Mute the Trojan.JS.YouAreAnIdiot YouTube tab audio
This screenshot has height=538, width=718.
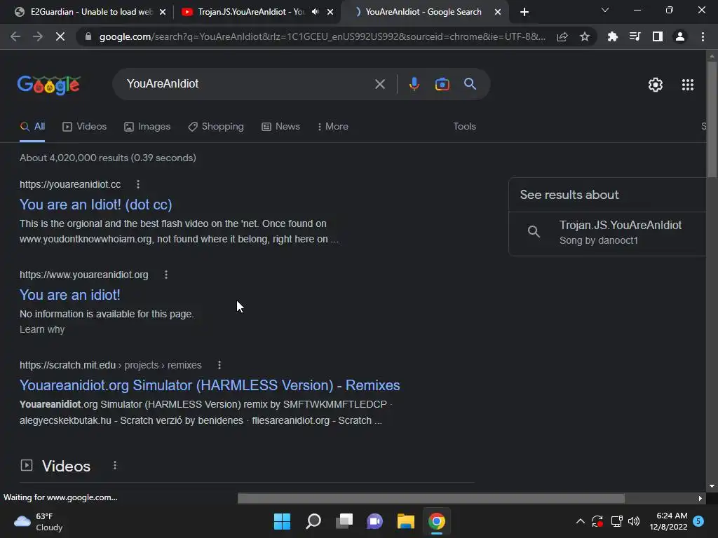click(x=315, y=12)
